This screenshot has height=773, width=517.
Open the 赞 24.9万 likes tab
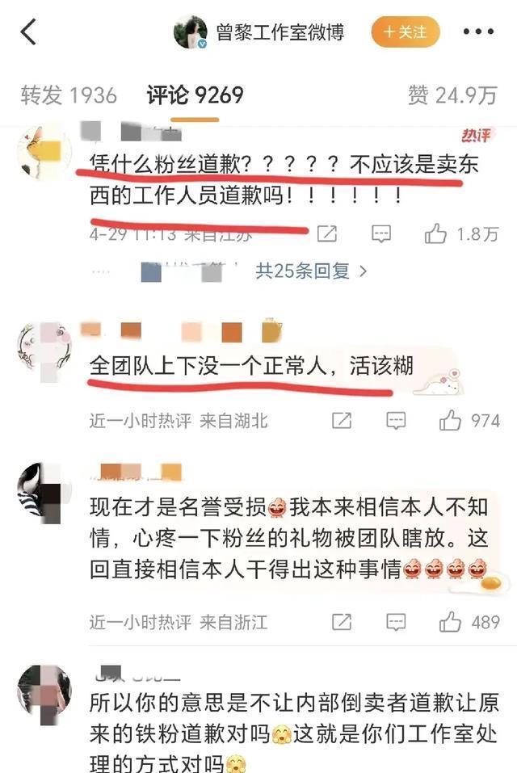[x=452, y=95]
